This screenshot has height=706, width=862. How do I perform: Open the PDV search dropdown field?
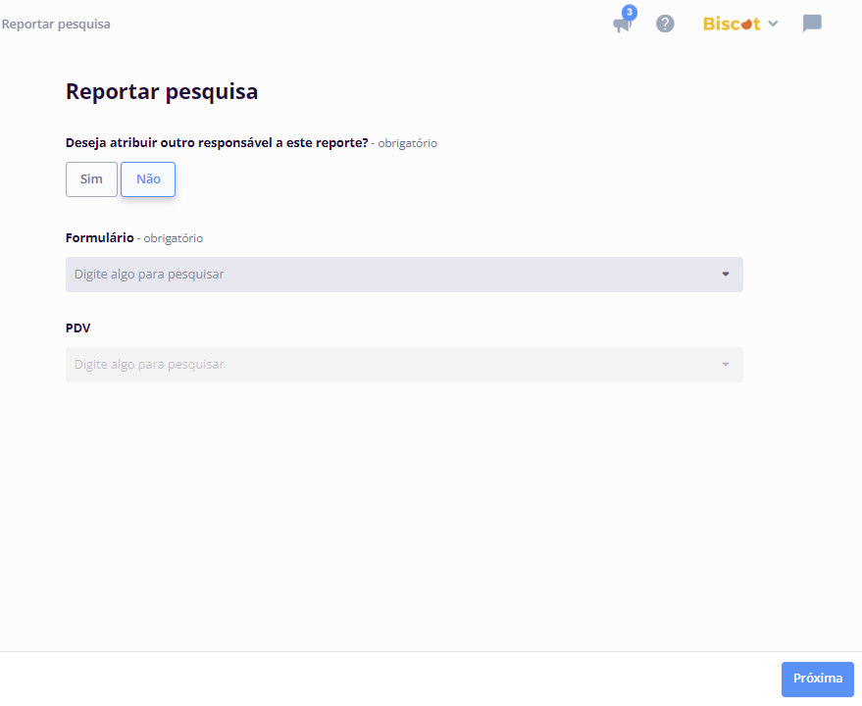coord(404,365)
